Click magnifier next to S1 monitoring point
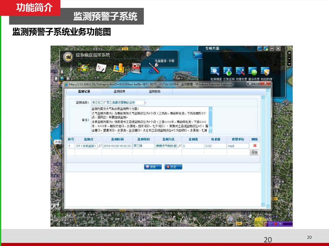The height and width of the screenshot is (246, 329). pyautogui.click(x=100, y=146)
